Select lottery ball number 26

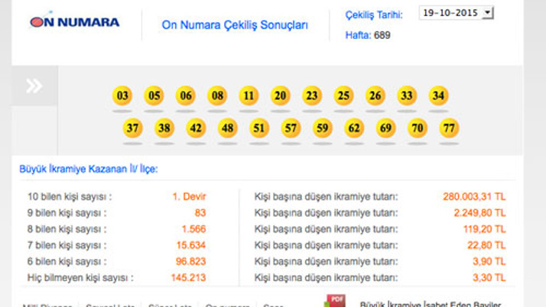click(x=375, y=95)
